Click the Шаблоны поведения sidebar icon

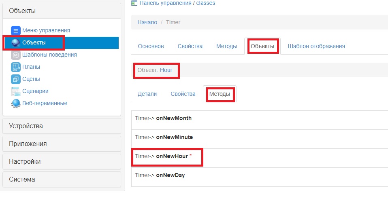15,55
